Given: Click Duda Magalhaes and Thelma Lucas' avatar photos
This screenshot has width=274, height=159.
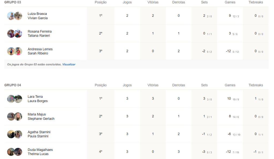Looking at the screenshot, I should coord(14,152).
